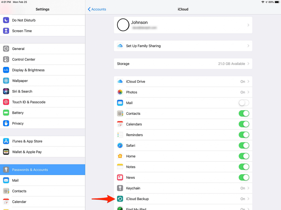Turn off the Notes switch
The width and height of the screenshot is (281, 210).
[x=244, y=167]
